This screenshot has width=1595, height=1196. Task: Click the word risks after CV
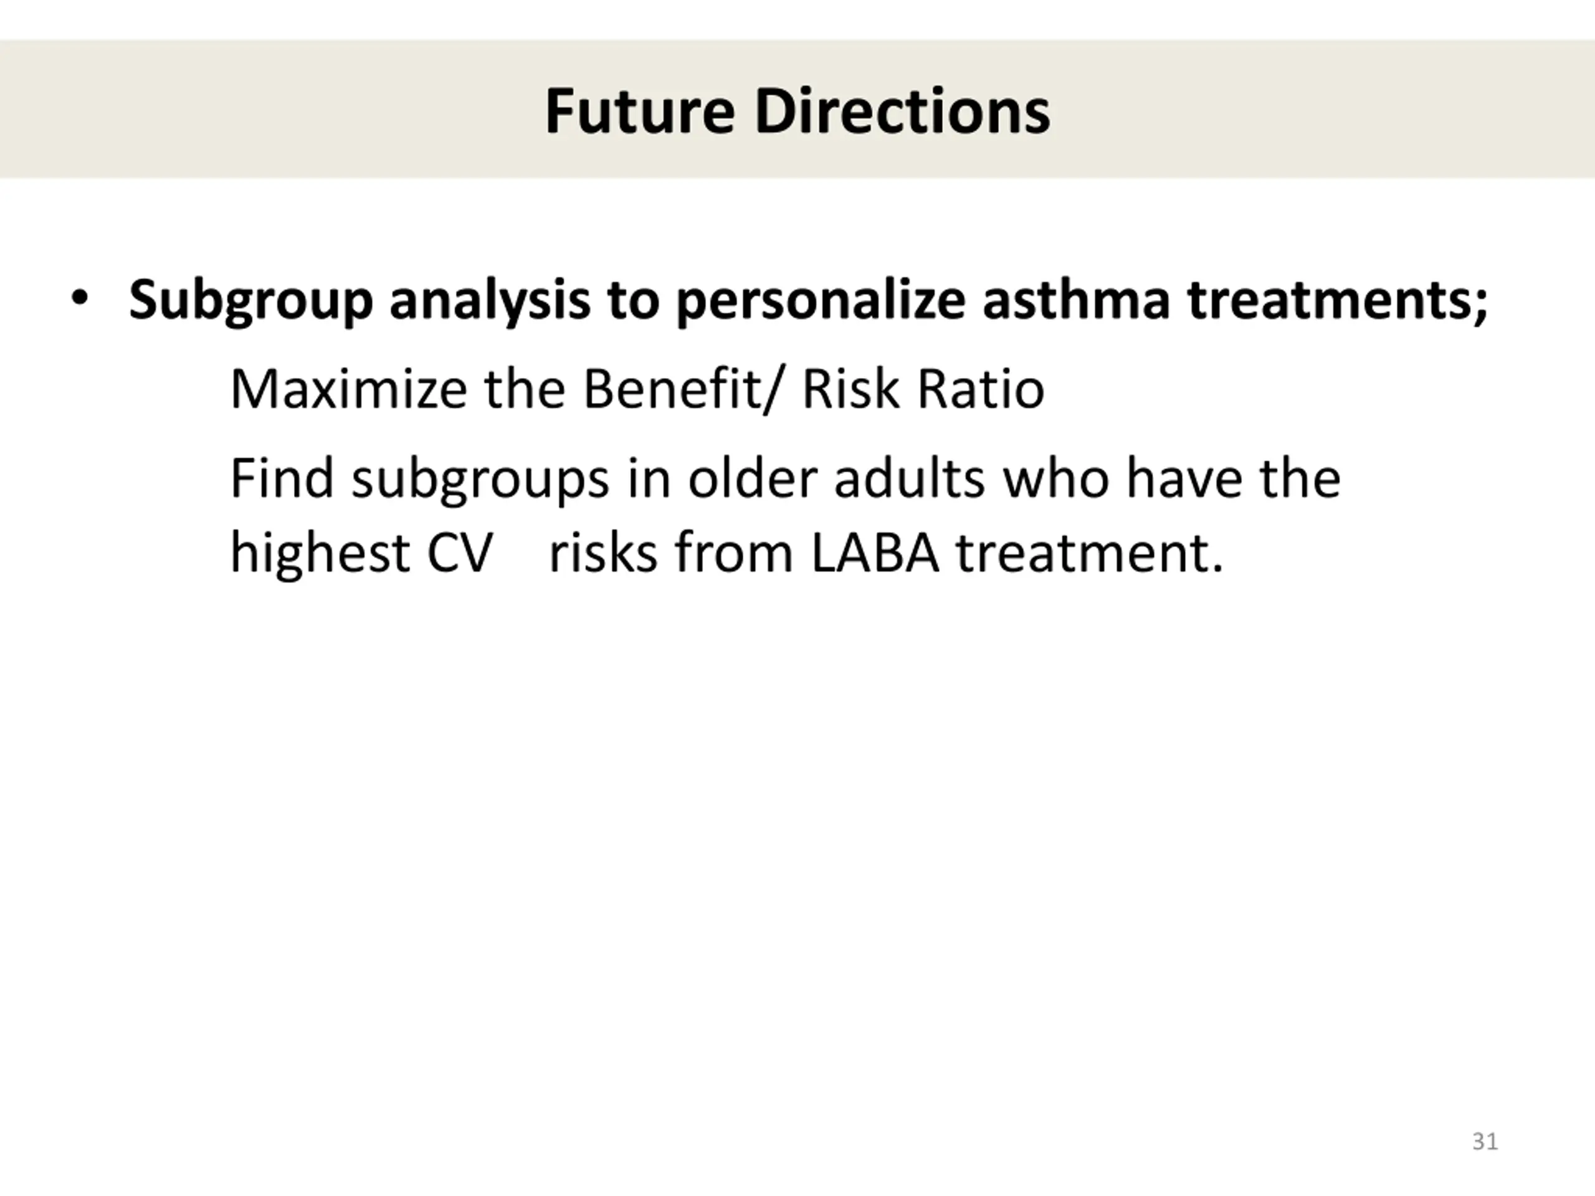(x=604, y=553)
